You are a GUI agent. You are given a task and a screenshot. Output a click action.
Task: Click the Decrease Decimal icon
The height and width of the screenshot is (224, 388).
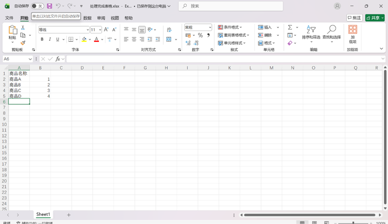[x=196, y=43]
